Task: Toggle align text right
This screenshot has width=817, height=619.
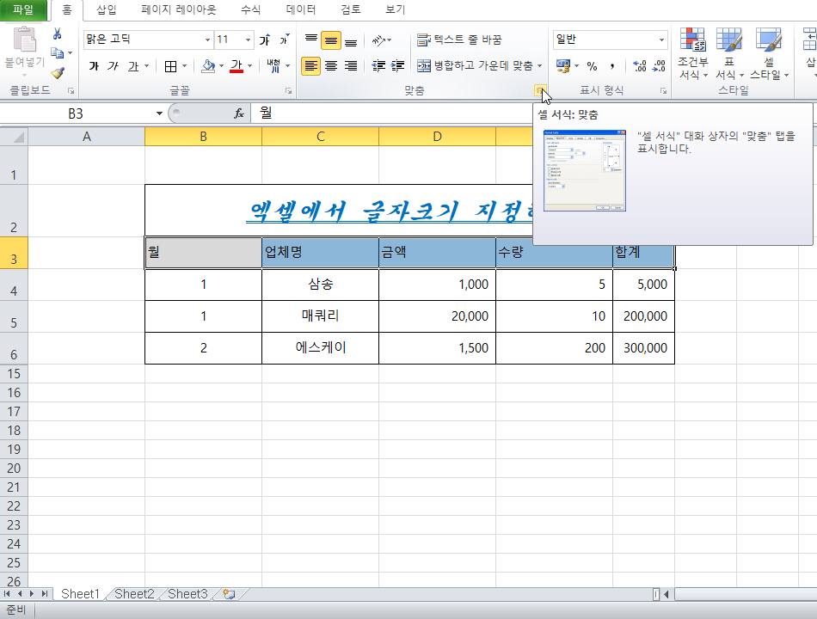Action: point(351,66)
